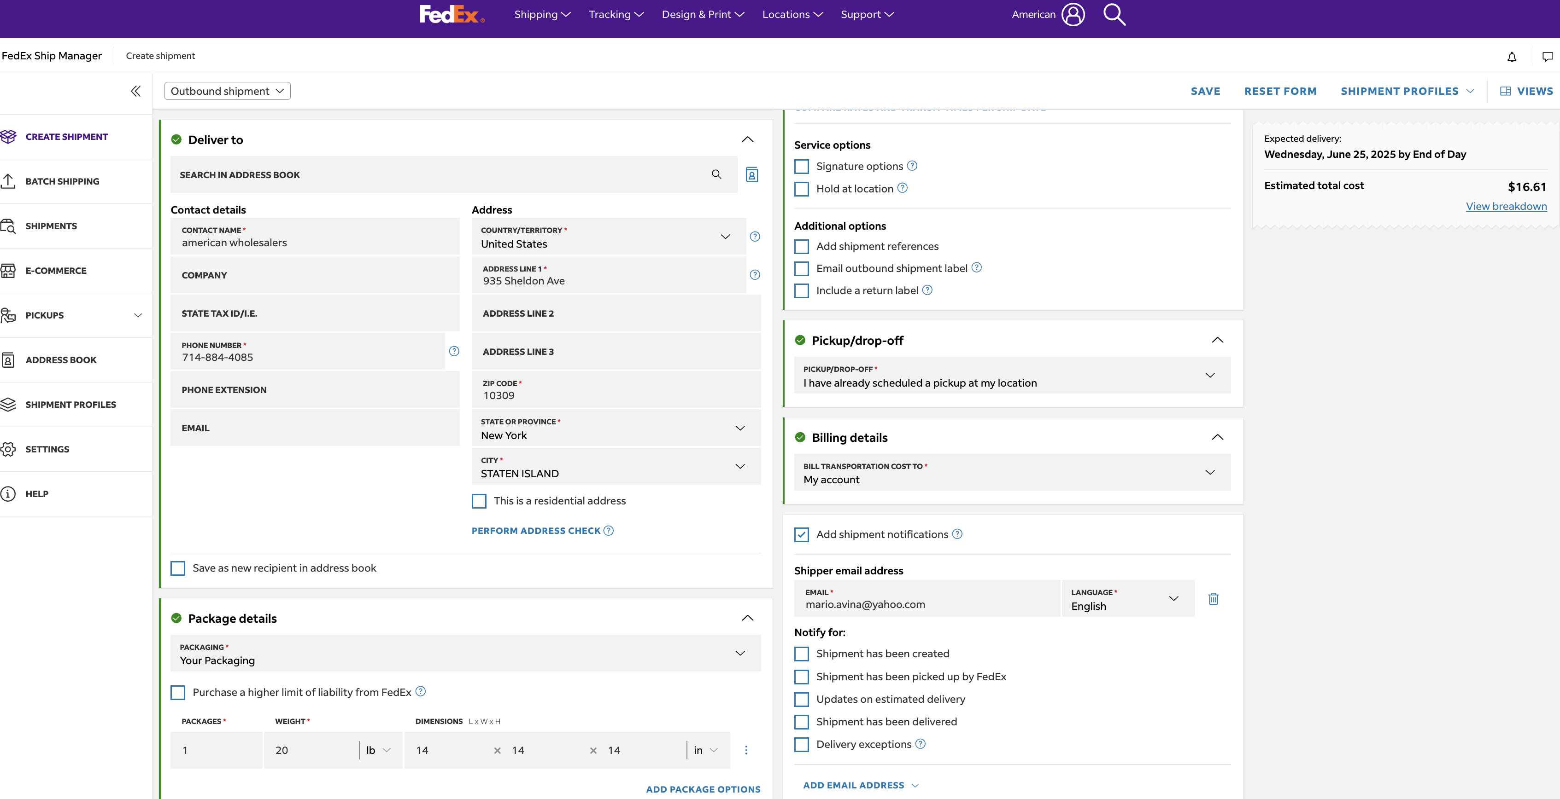This screenshot has width=1560, height=799.
Task: Click the ZIP code field
Action: pos(616,389)
